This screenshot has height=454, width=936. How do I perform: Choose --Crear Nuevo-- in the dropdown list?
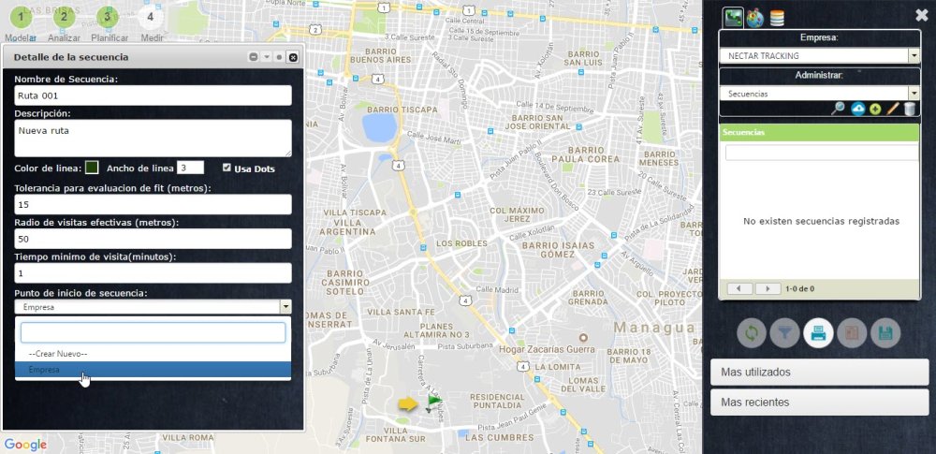click(153, 354)
